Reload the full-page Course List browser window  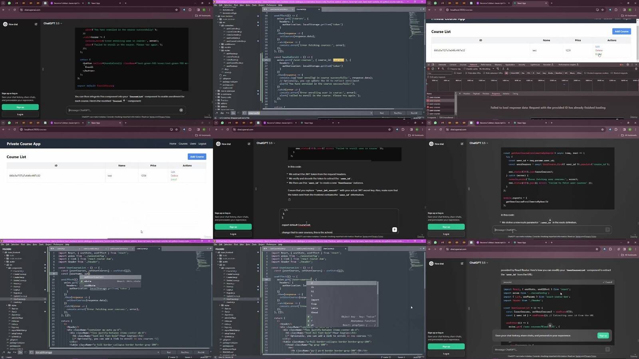tap(15, 129)
